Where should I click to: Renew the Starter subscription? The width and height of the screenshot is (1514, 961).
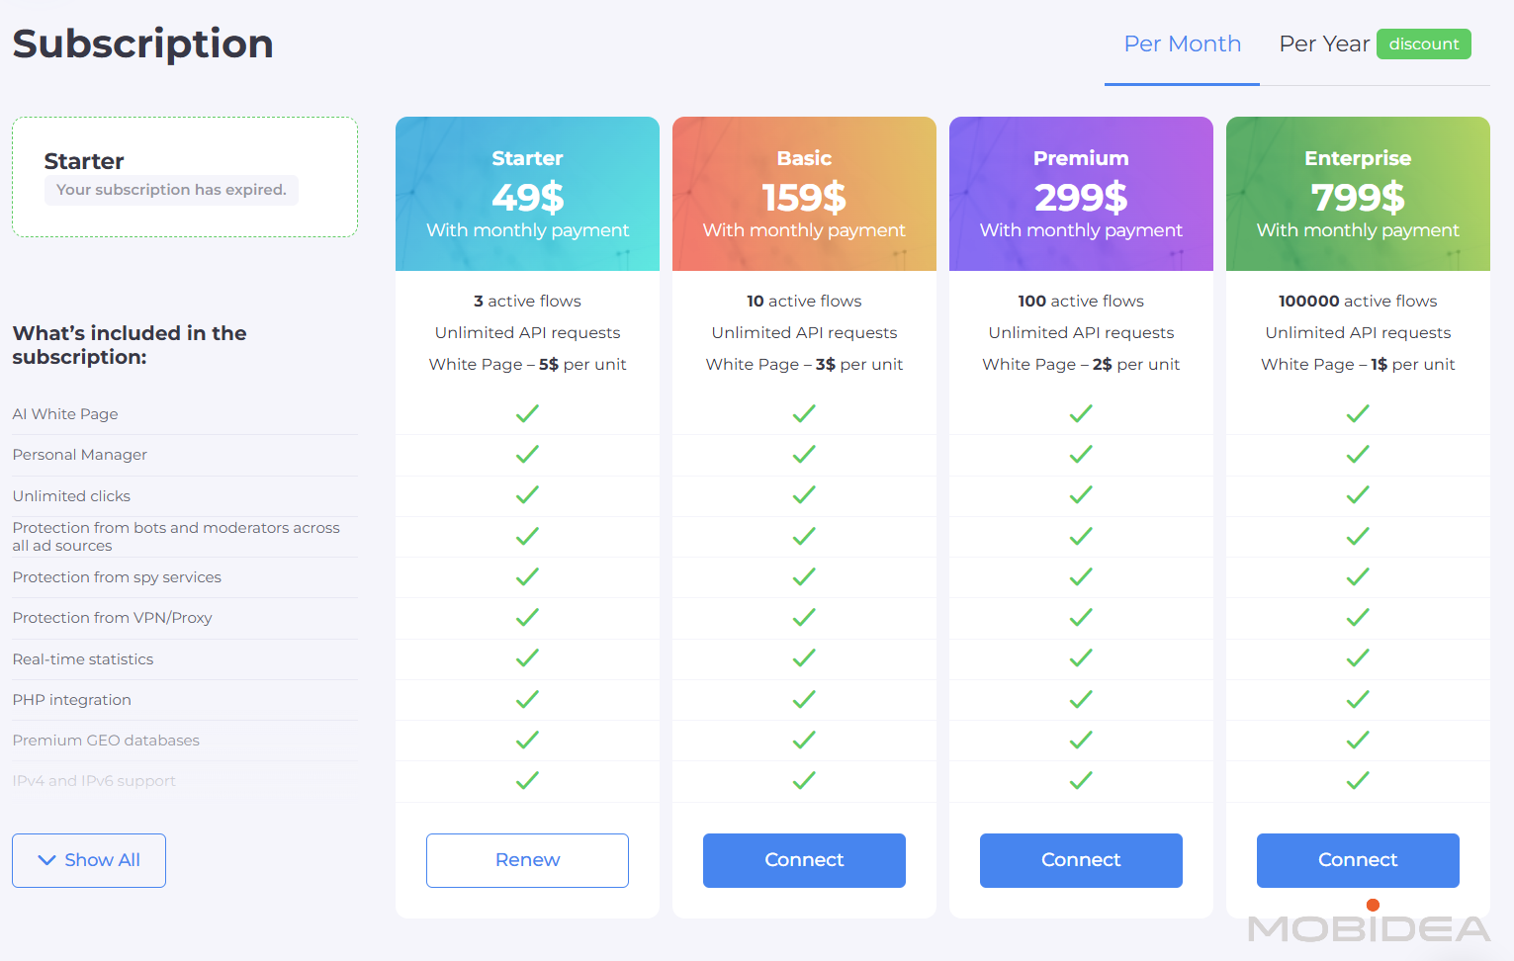click(527, 860)
